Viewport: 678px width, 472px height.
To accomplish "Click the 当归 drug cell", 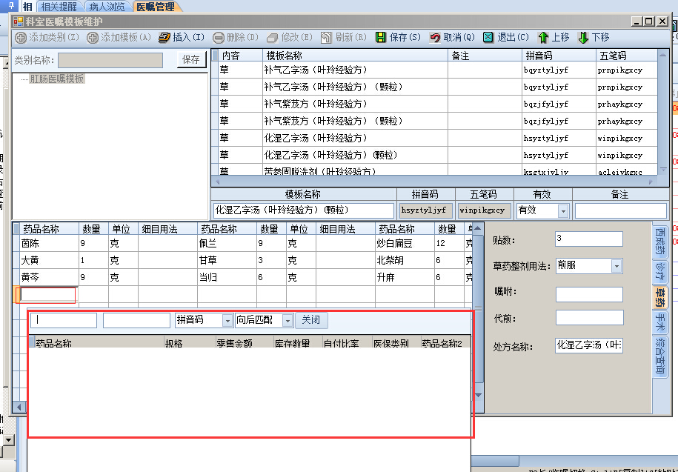I will click(227, 277).
